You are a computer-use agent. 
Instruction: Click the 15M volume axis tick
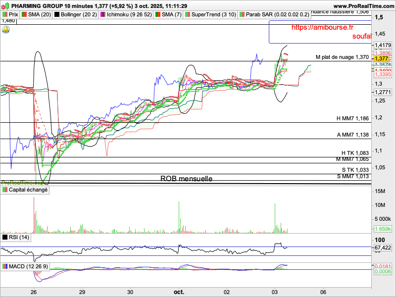coord(380,192)
